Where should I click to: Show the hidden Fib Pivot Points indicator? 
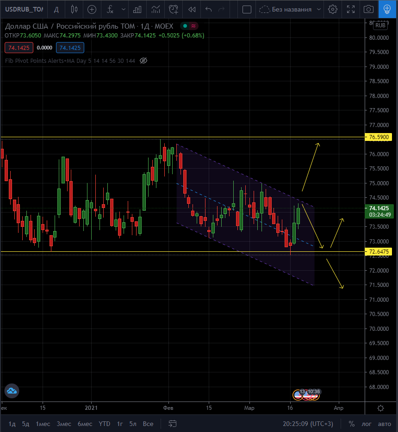tap(143, 61)
